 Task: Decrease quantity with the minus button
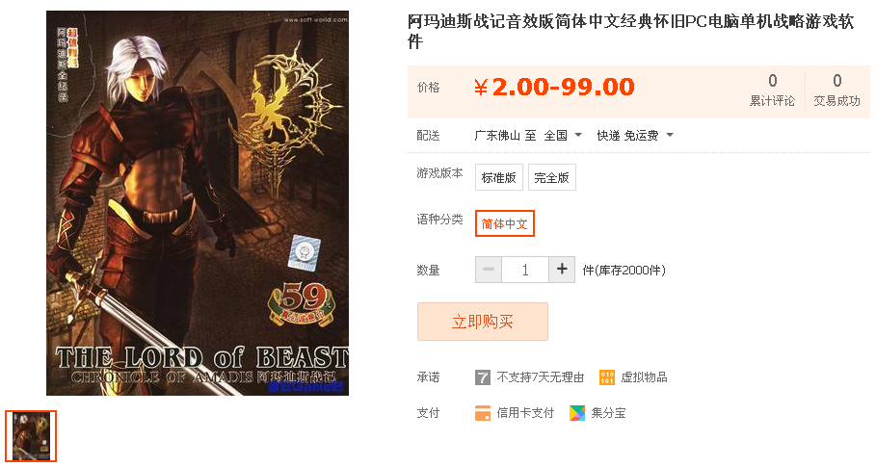pyautogui.click(x=489, y=270)
